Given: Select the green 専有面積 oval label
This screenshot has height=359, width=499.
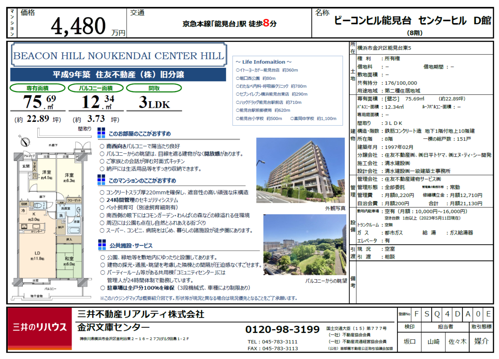Looking at the screenshot, I should tap(37, 88).
